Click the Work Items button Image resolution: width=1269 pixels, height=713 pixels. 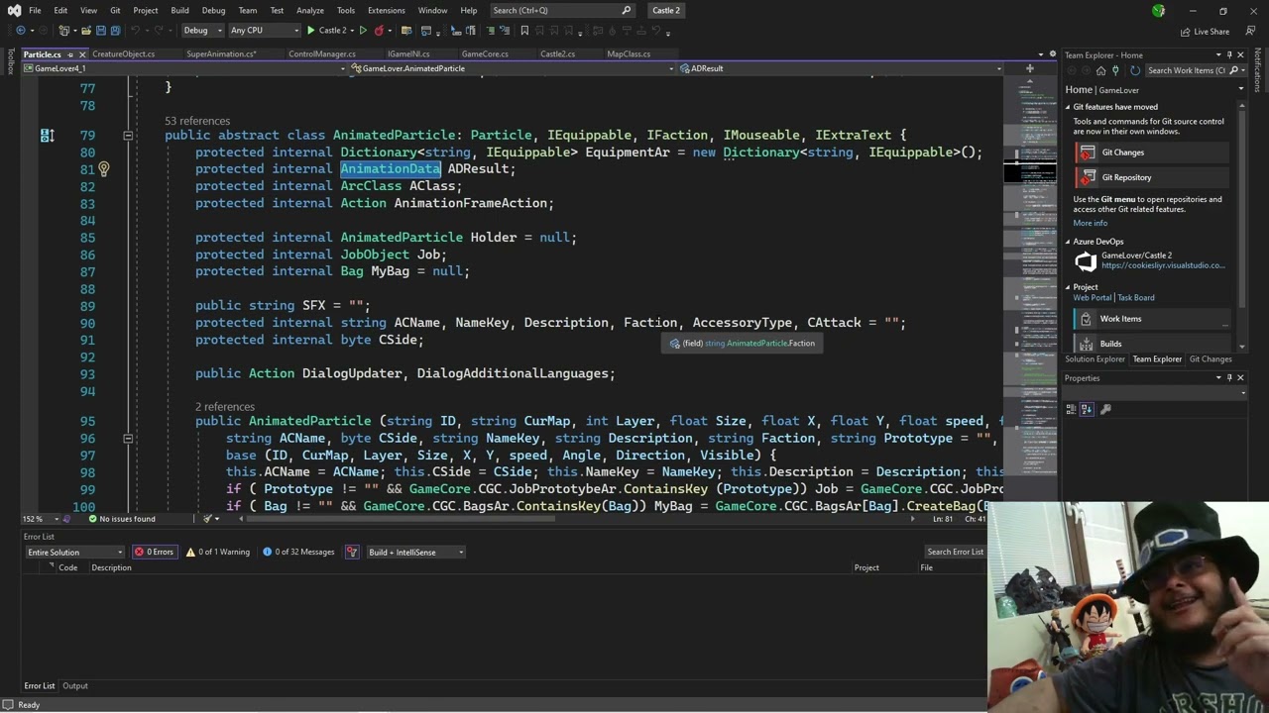coord(1151,319)
